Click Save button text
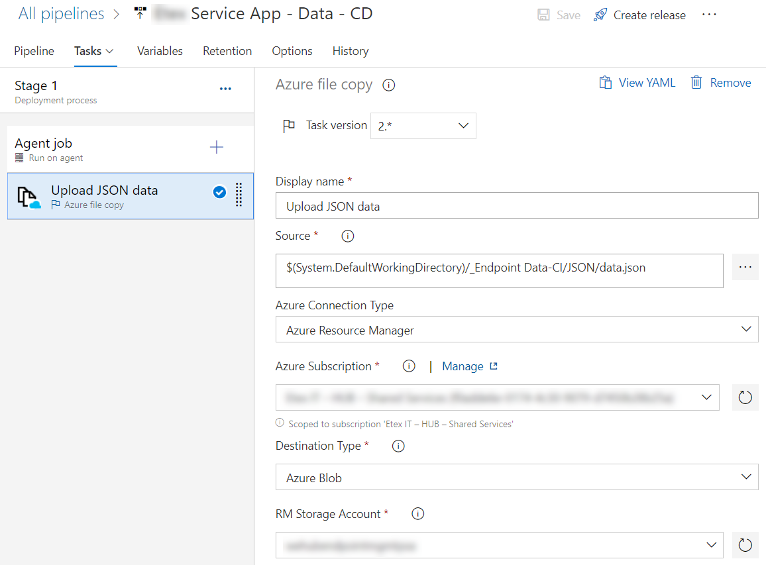This screenshot has width=766, height=565. point(568,16)
